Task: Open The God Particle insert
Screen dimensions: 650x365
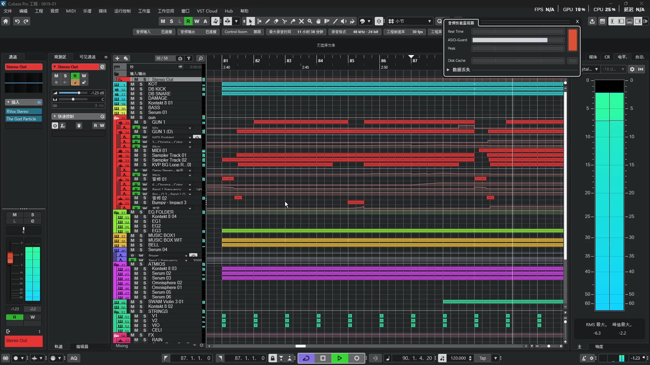Action: 23,119
